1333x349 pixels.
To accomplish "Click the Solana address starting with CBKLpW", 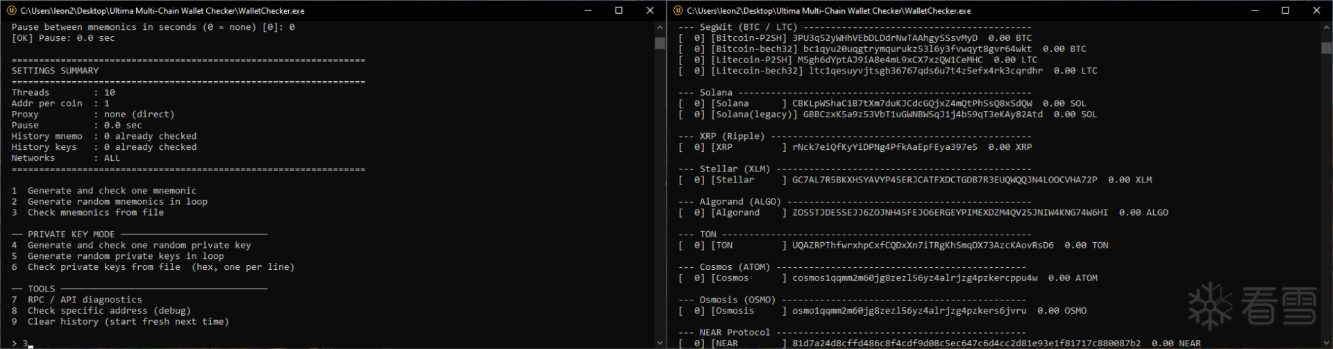I will [x=912, y=103].
